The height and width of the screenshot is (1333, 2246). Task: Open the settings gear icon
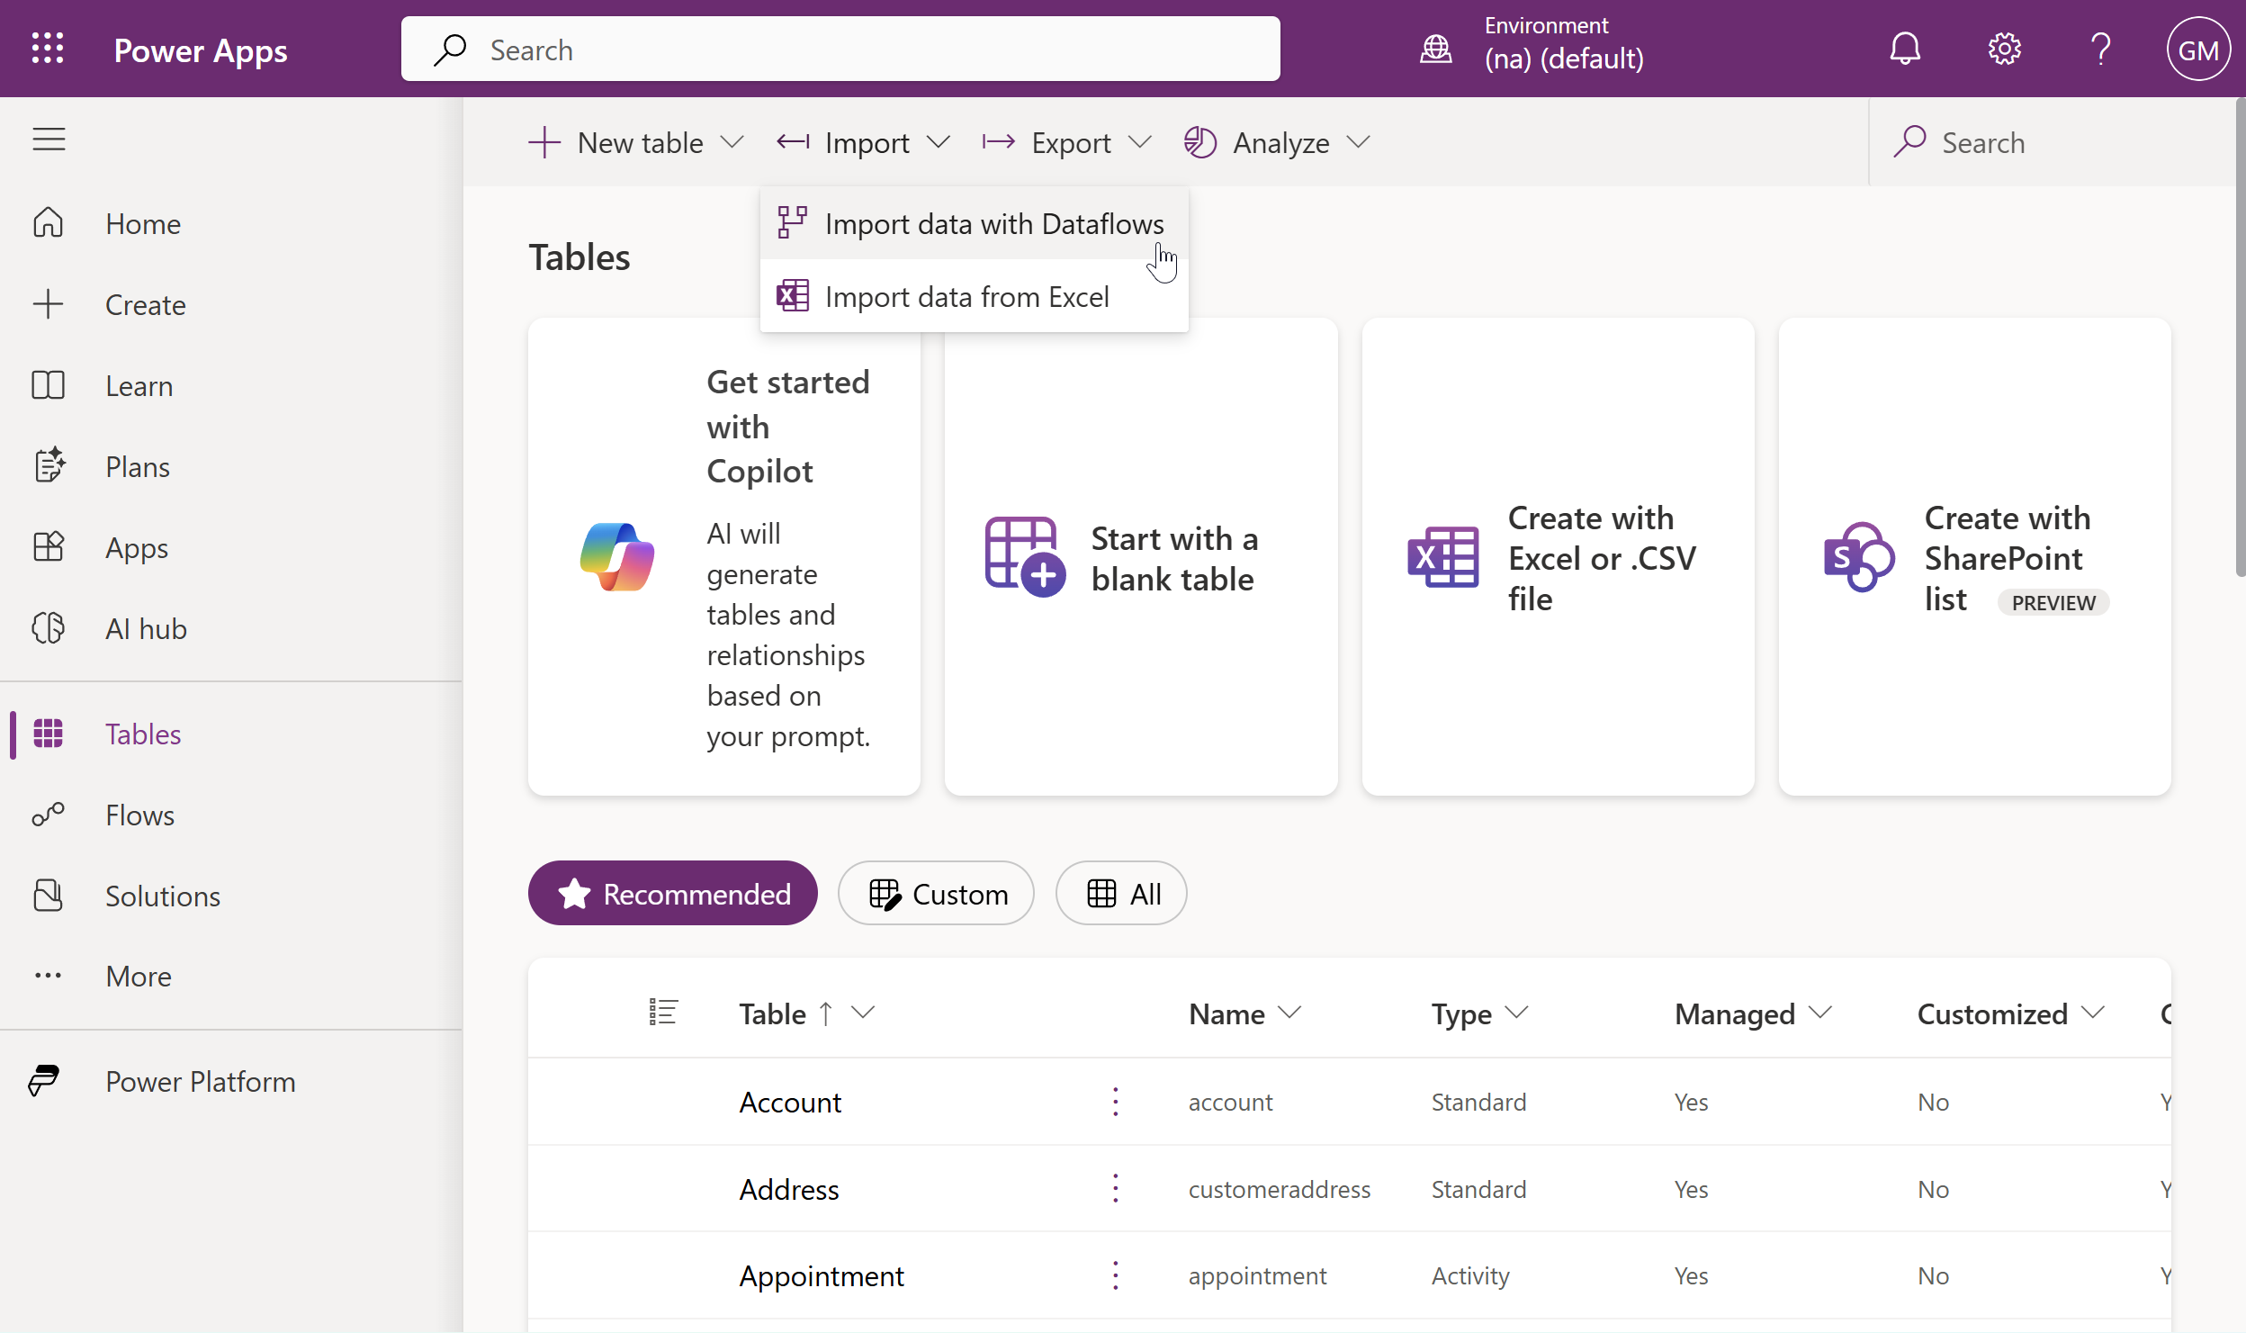2004,49
